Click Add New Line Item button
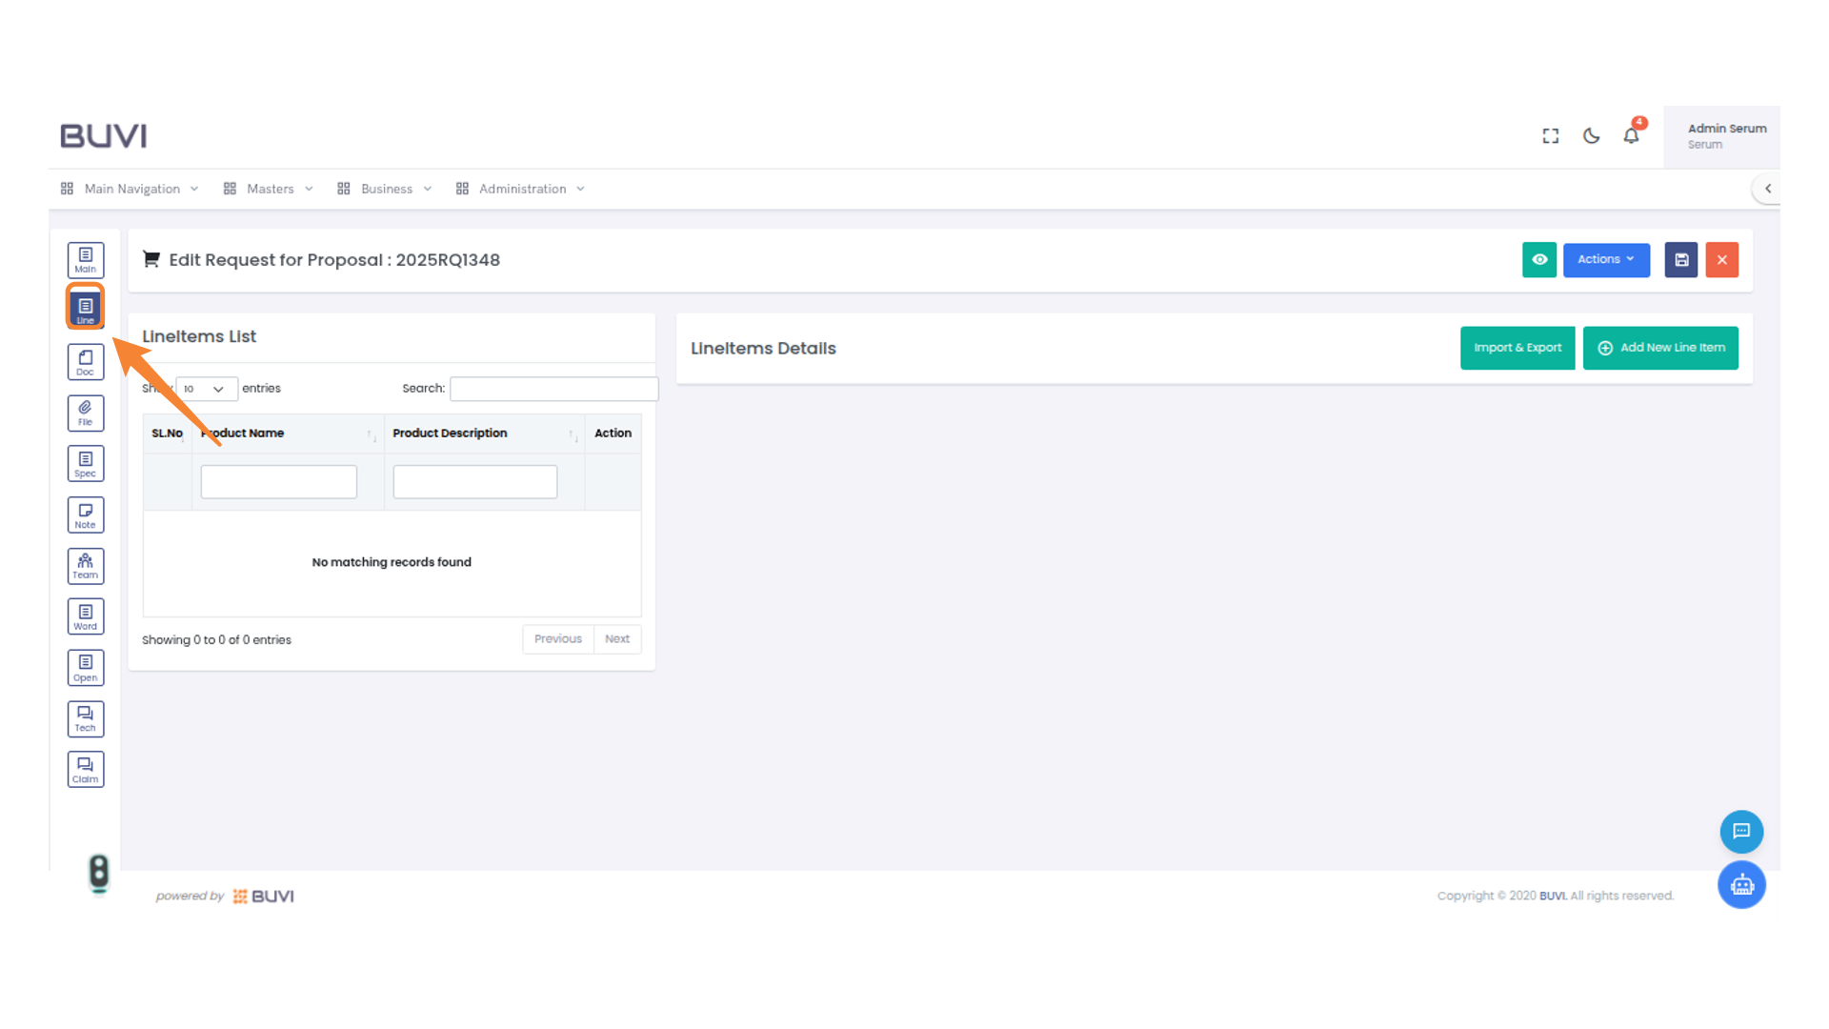 (x=1659, y=348)
